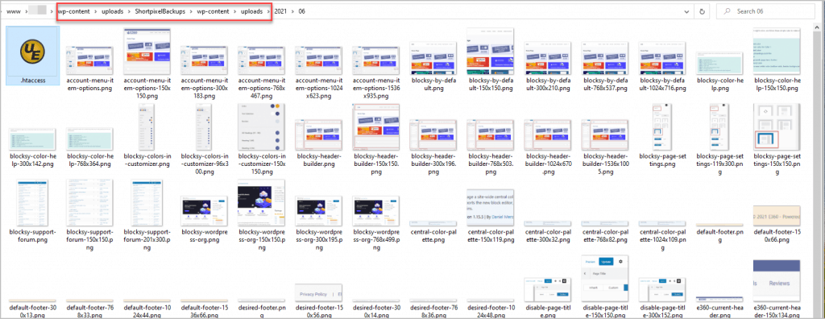Viewport: 825px width, 319px height.
Task: Select disable-page-title-150x150.png thumbnail
Action: (605, 279)
